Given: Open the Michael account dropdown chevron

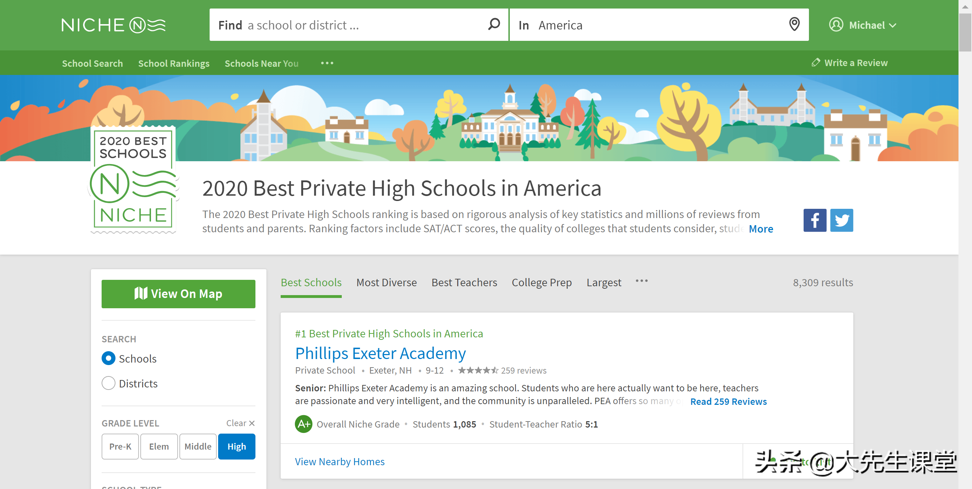Looking at the screenshot, I should (x=892, y=25).
